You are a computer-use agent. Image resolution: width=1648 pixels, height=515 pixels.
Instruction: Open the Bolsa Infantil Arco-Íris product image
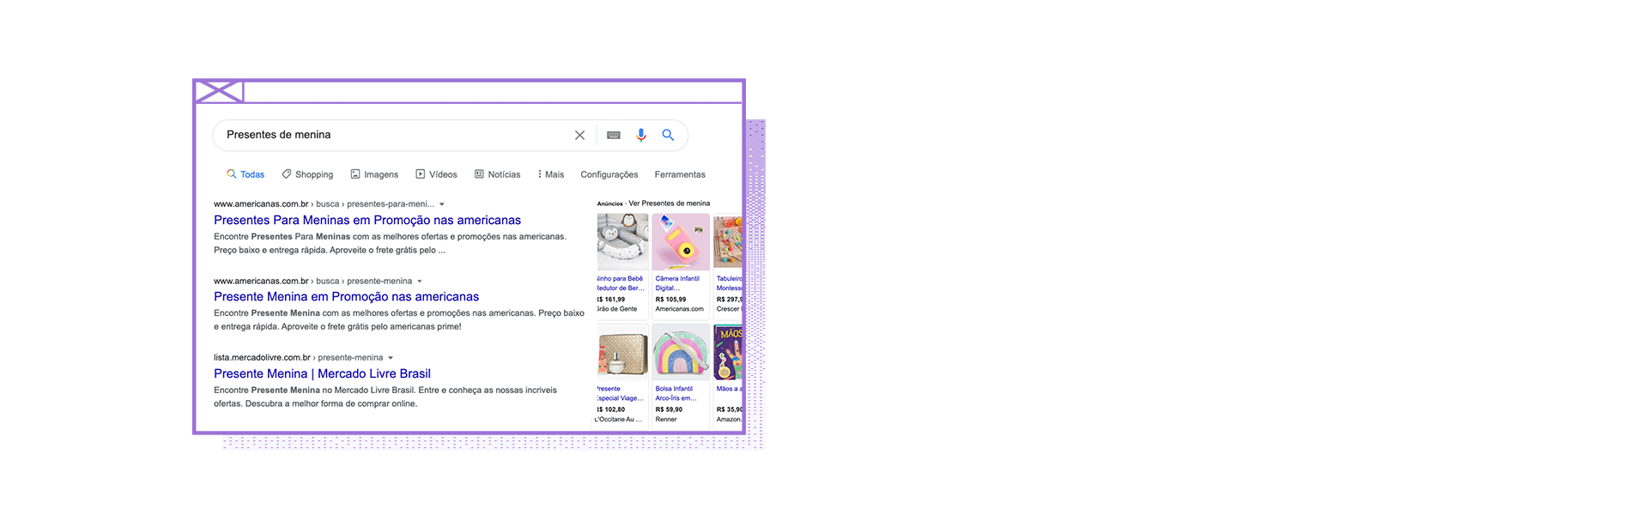681,353
